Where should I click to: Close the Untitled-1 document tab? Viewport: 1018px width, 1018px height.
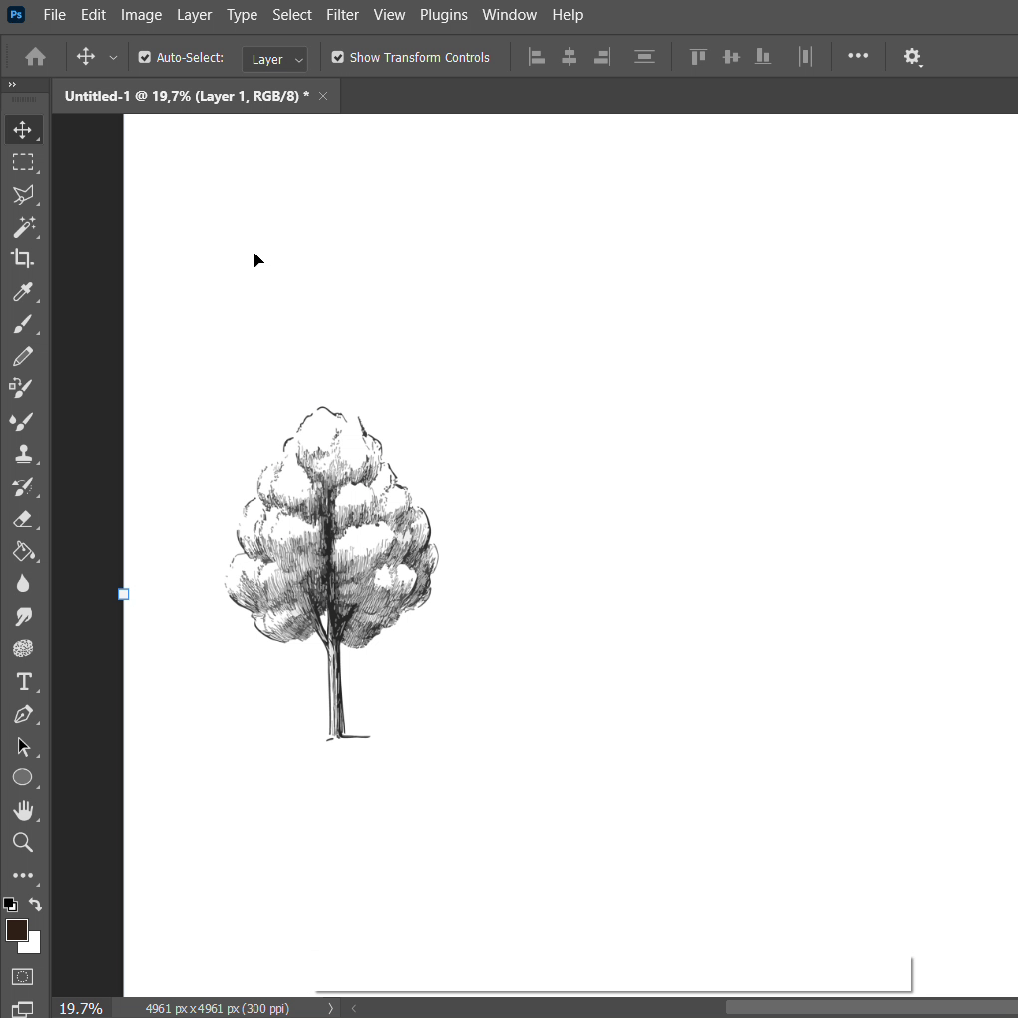coord(323,96)
